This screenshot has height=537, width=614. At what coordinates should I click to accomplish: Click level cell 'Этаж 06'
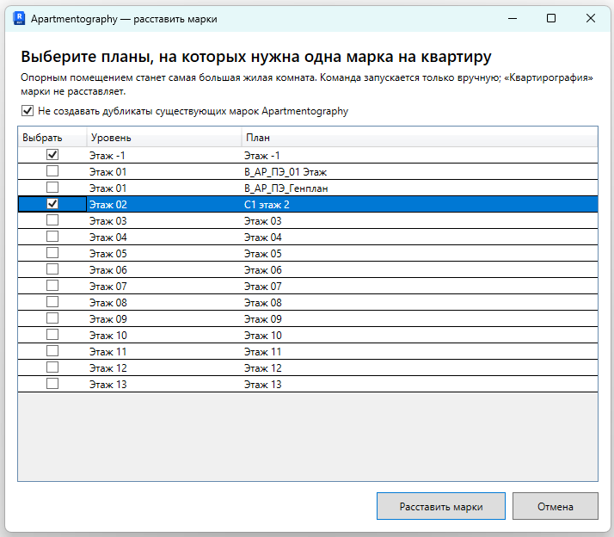coord(163,269)
